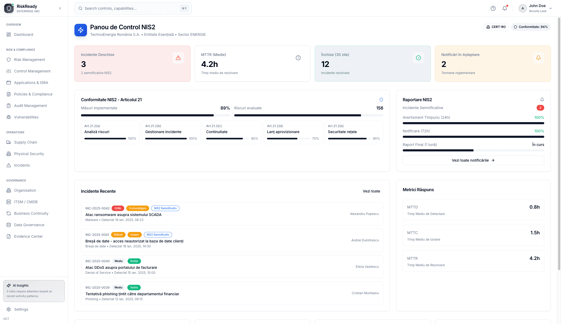
Task: Open the Dashboard menu item
Action: click(24, 35)
